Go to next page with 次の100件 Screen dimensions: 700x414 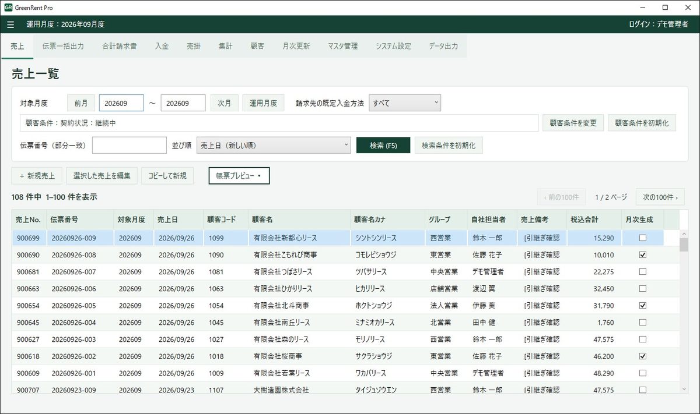pyautogui.click(x=660, y=197)
